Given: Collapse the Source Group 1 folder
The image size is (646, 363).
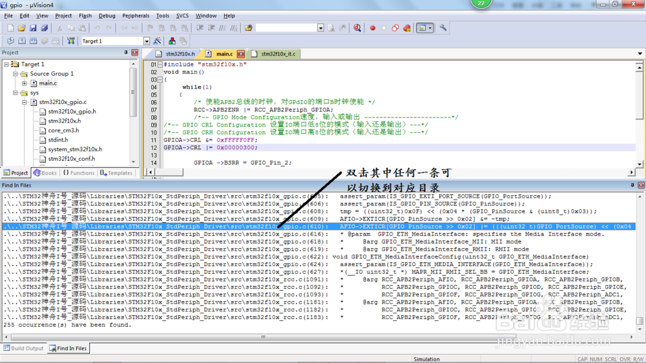Looking at the screenshot, I should tap(16, 74).
